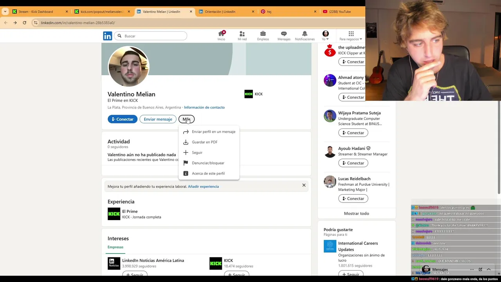Close the Orientación LinkedIn tab
Viewport: 501px width, 282px height.
point(253,12)
